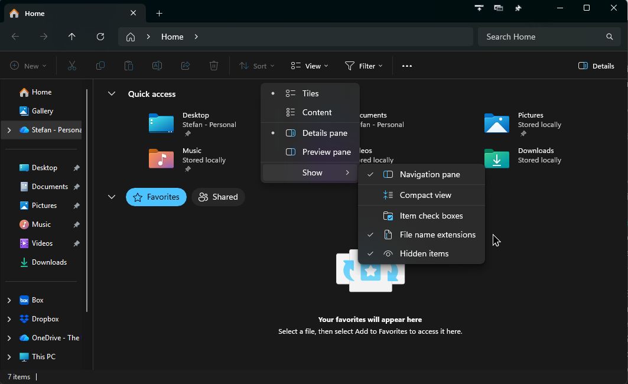Switch to the Shared filter button
This screenshot has height=384, width=628.
(218, 197)
